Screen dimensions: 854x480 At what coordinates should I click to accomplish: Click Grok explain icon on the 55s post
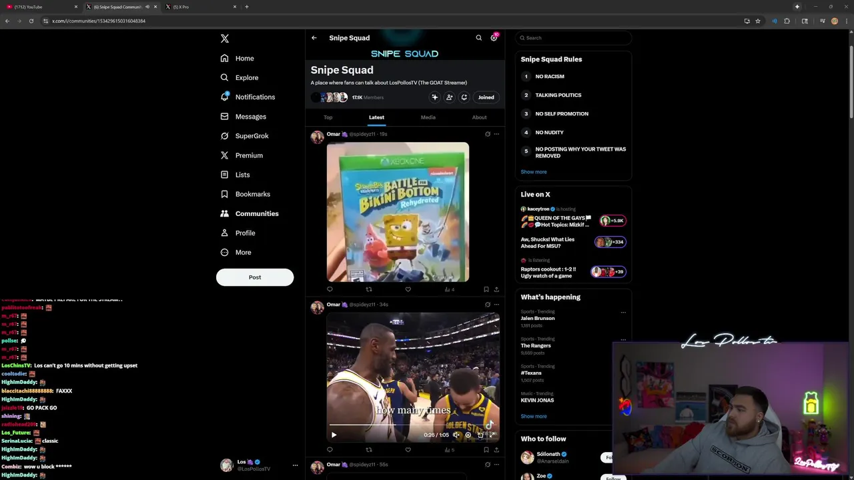488,465
